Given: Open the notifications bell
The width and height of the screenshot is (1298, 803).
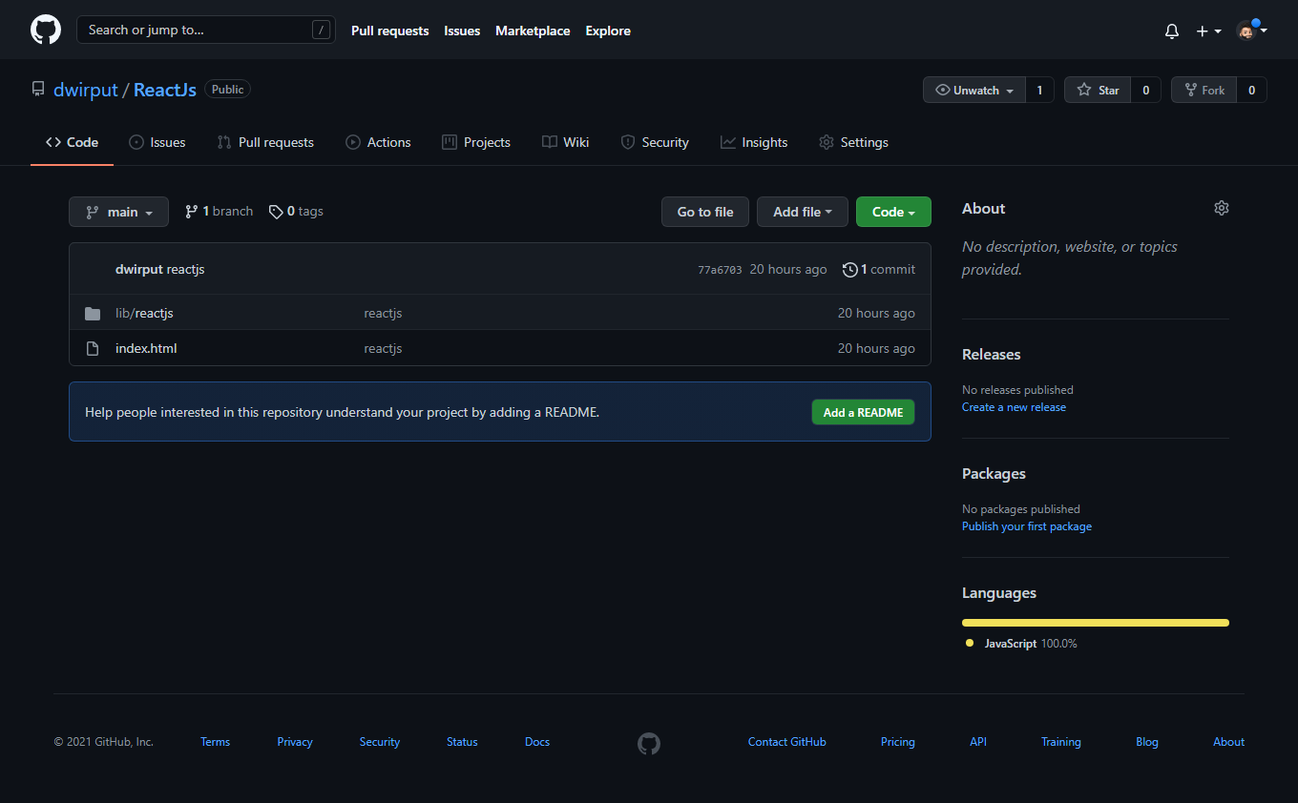Looking at the screenshot, I should click(x=1172, y=31).
